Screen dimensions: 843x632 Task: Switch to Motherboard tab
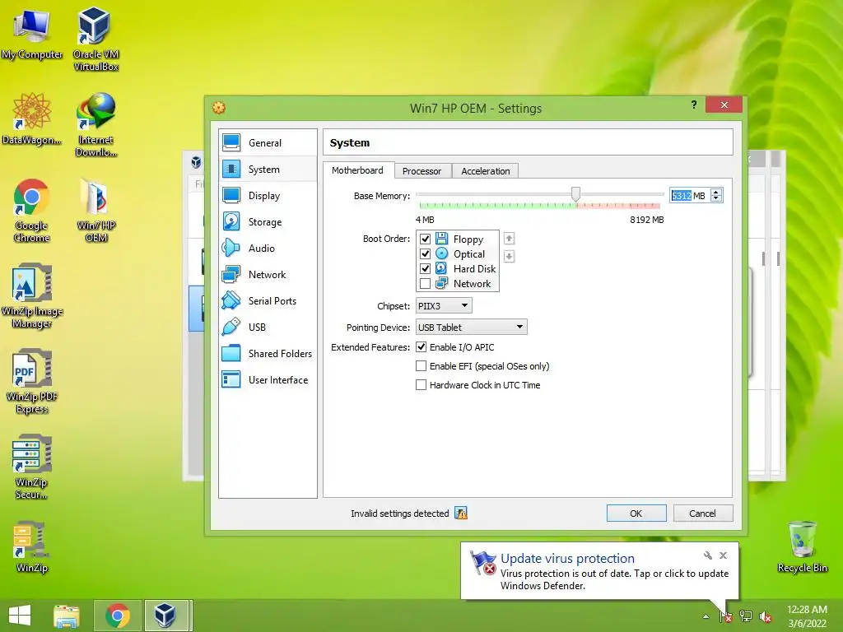[357, 170]
